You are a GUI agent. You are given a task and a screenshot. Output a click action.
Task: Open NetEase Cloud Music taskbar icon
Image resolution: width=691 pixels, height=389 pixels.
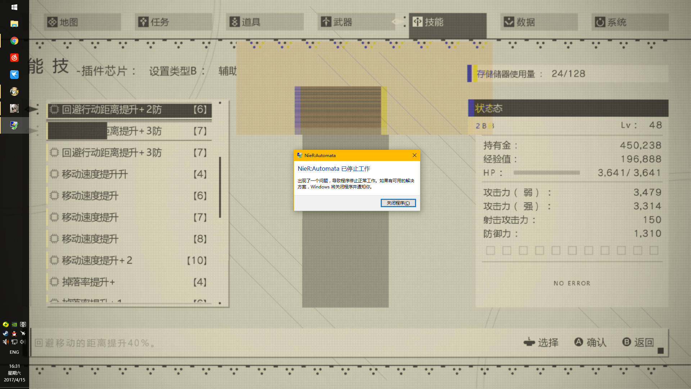14,58
